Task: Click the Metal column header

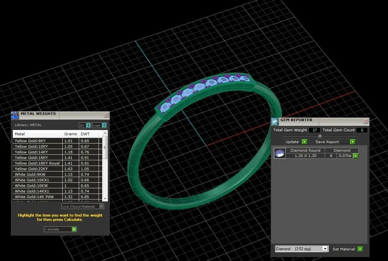Action: (37, 134)
